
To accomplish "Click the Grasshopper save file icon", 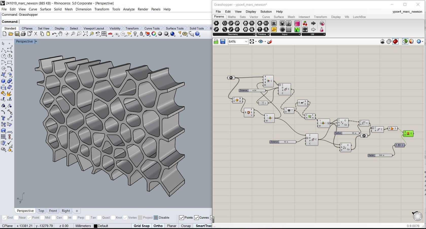I will tap(223, 42).
